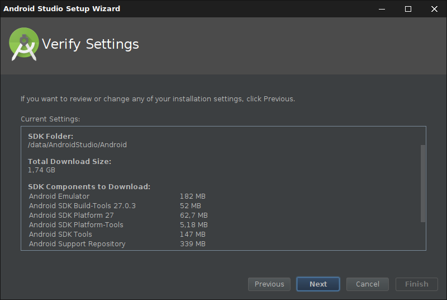447x300 pixels.
Task: Click the Total Download Size value 1,74 GB
Action: (42, 170)
